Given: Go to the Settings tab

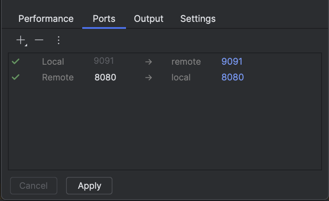Looking at the screenshot, I should tap(198, 19).
